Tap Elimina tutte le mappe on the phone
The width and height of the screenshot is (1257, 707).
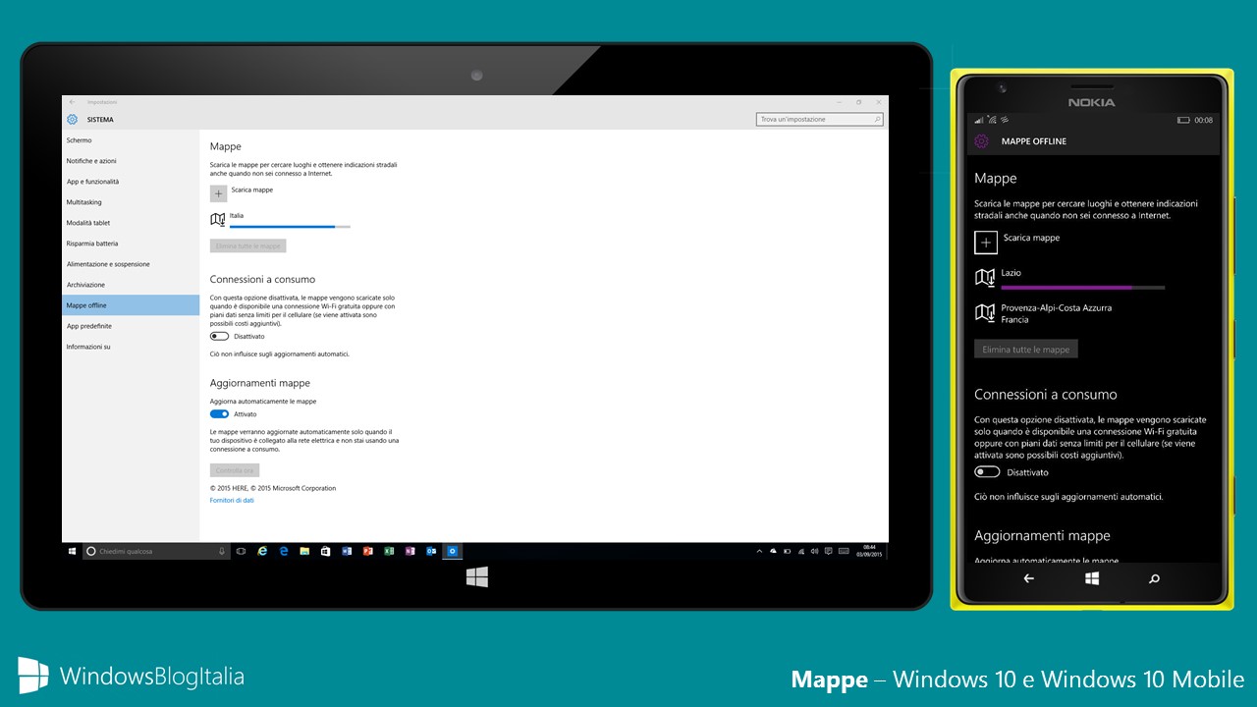(1026, 350)
